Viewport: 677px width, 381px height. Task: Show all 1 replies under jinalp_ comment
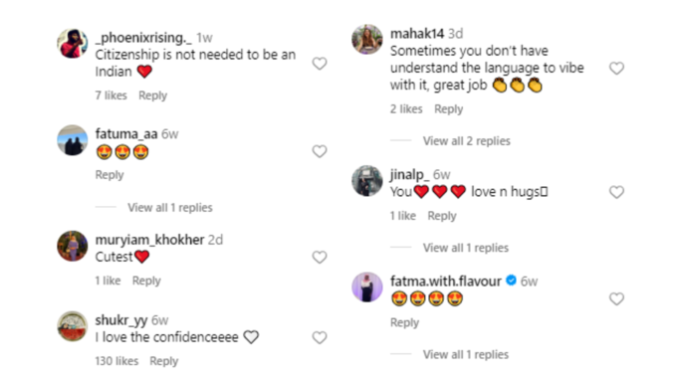[x=466, y=248]
